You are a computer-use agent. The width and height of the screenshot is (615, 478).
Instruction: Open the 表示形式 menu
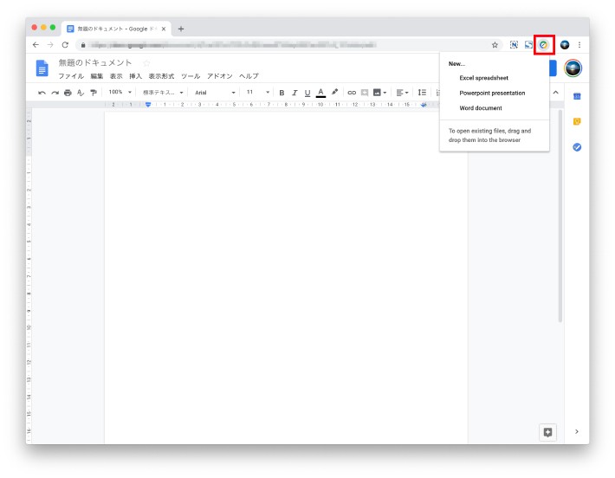point(161,76)
